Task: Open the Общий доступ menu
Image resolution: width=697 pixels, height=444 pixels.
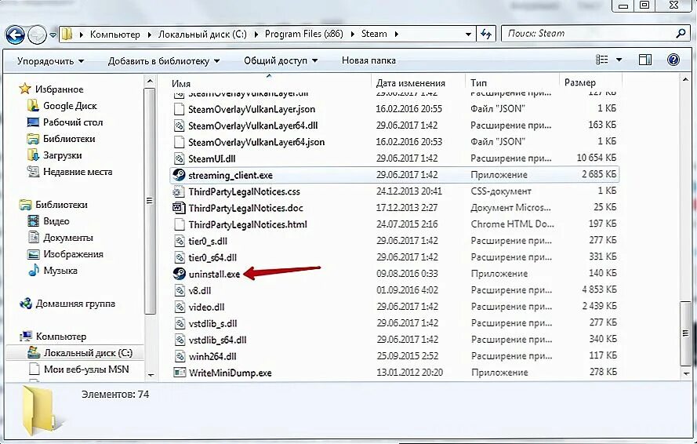Action: tap(281, 60)
